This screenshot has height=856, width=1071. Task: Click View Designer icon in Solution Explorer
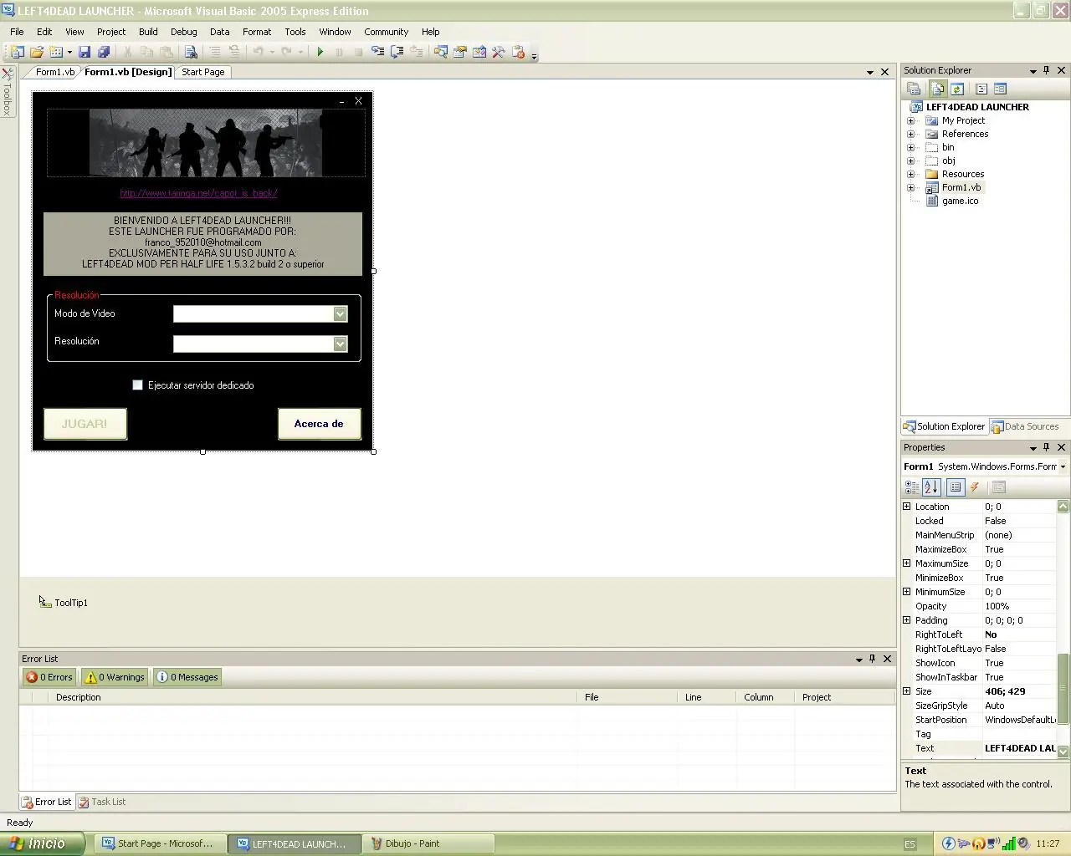coord(1000,89)
